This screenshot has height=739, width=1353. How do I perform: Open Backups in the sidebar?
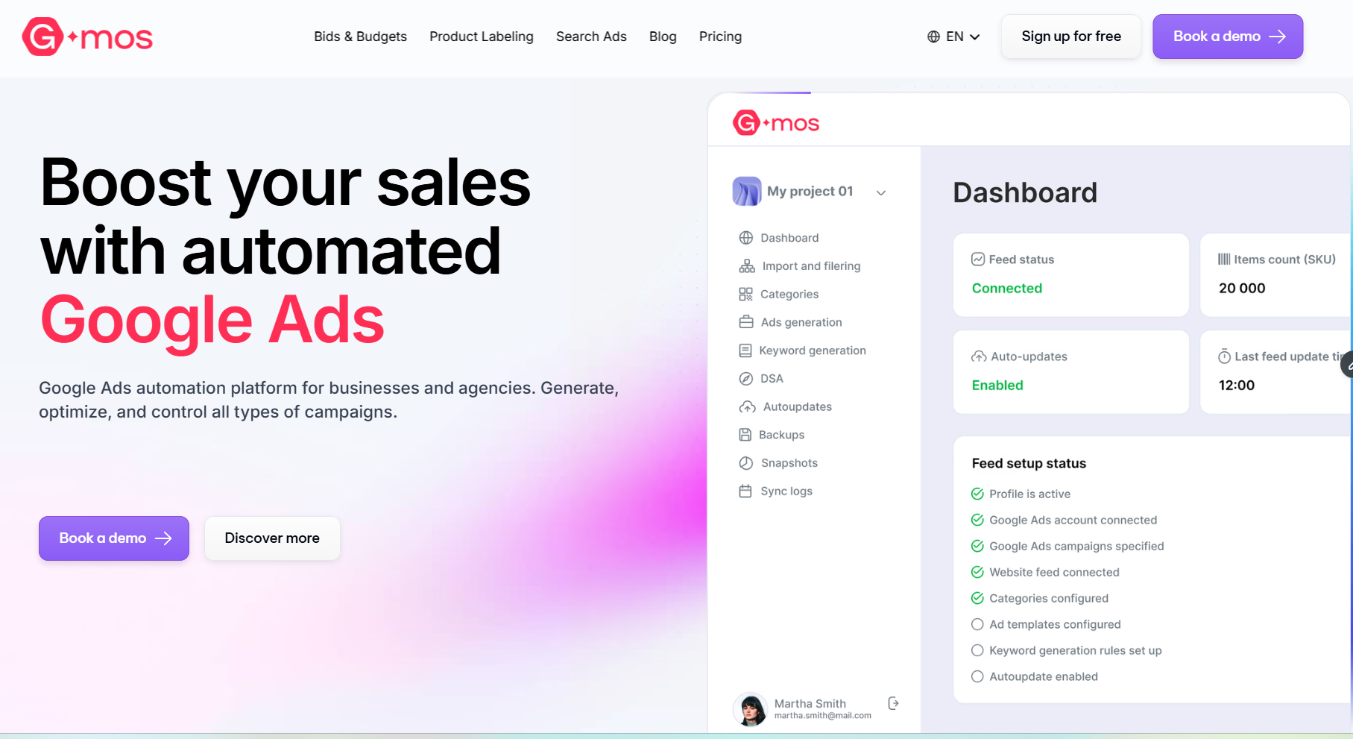781,435
